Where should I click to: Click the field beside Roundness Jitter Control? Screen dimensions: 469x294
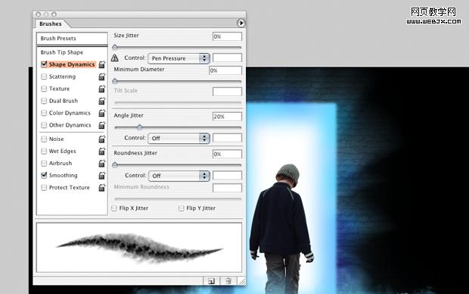click(x=227, y=175)
